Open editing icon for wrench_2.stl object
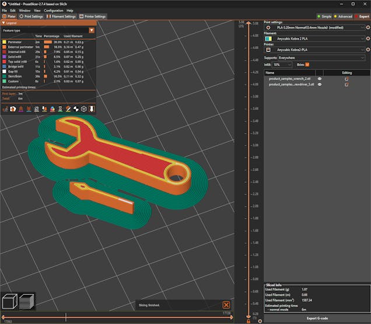The width and height of the screenshot is (371, 324). [346, 78]
